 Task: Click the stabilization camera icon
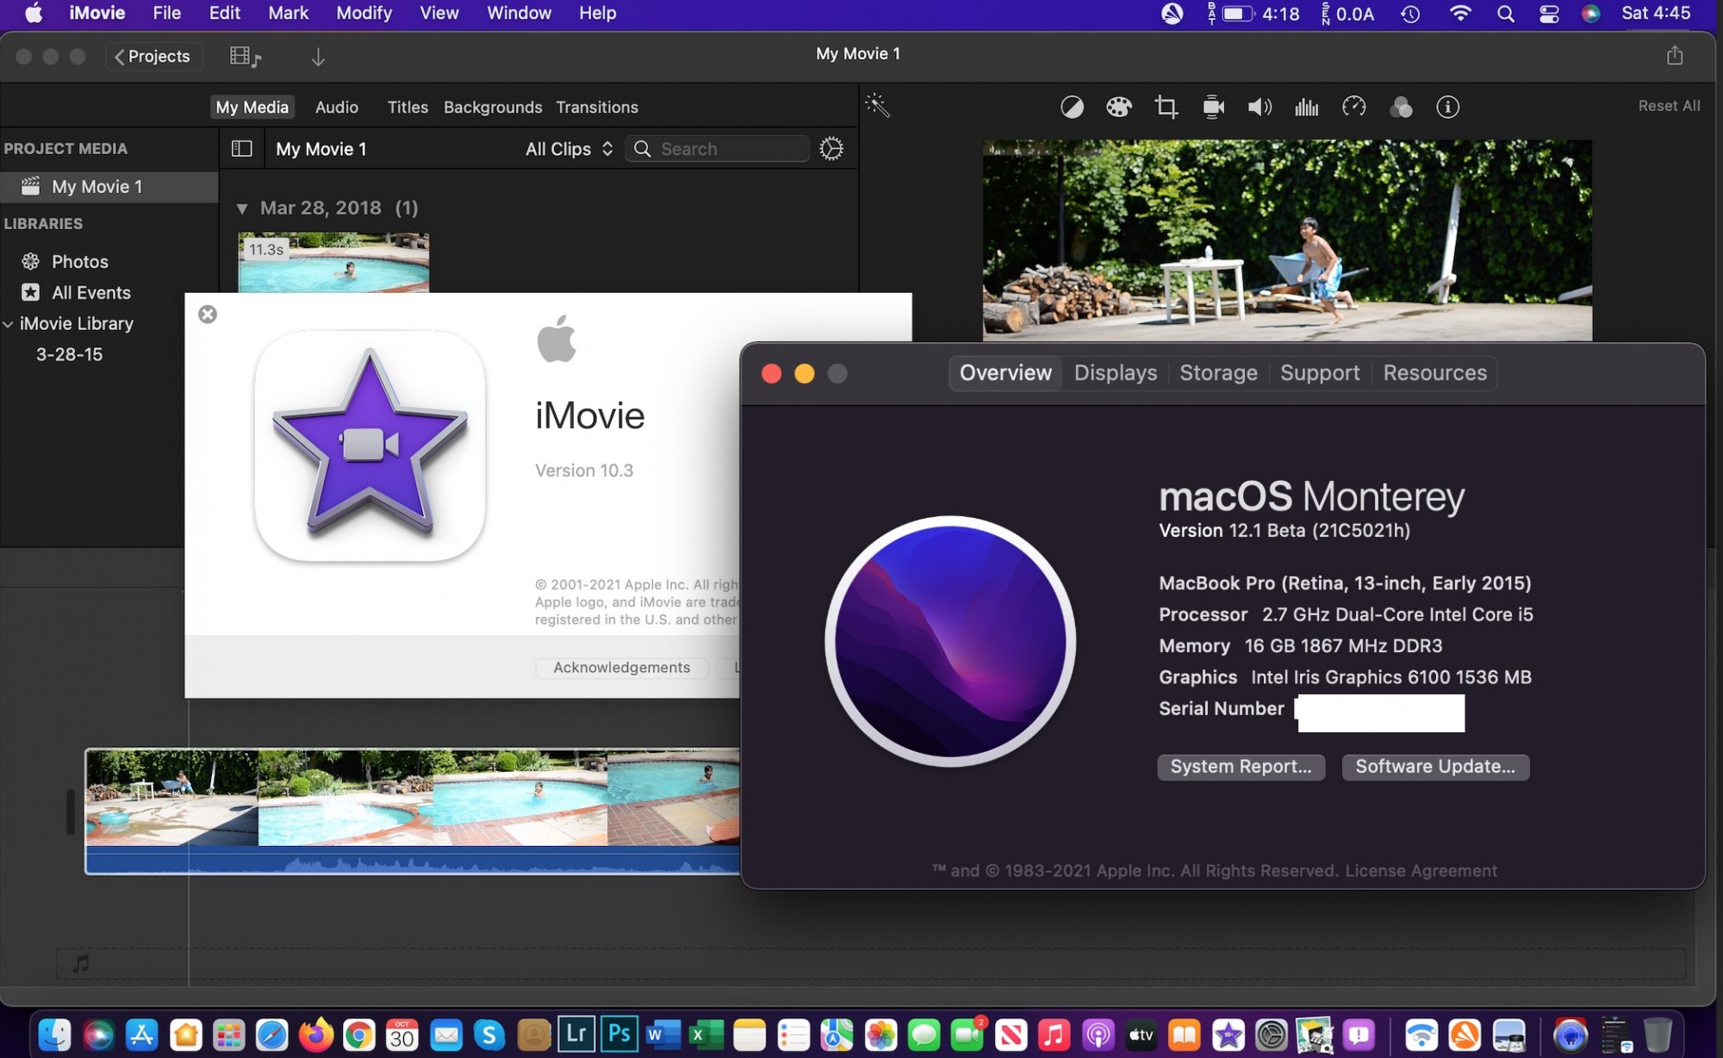pos(1212,109)
